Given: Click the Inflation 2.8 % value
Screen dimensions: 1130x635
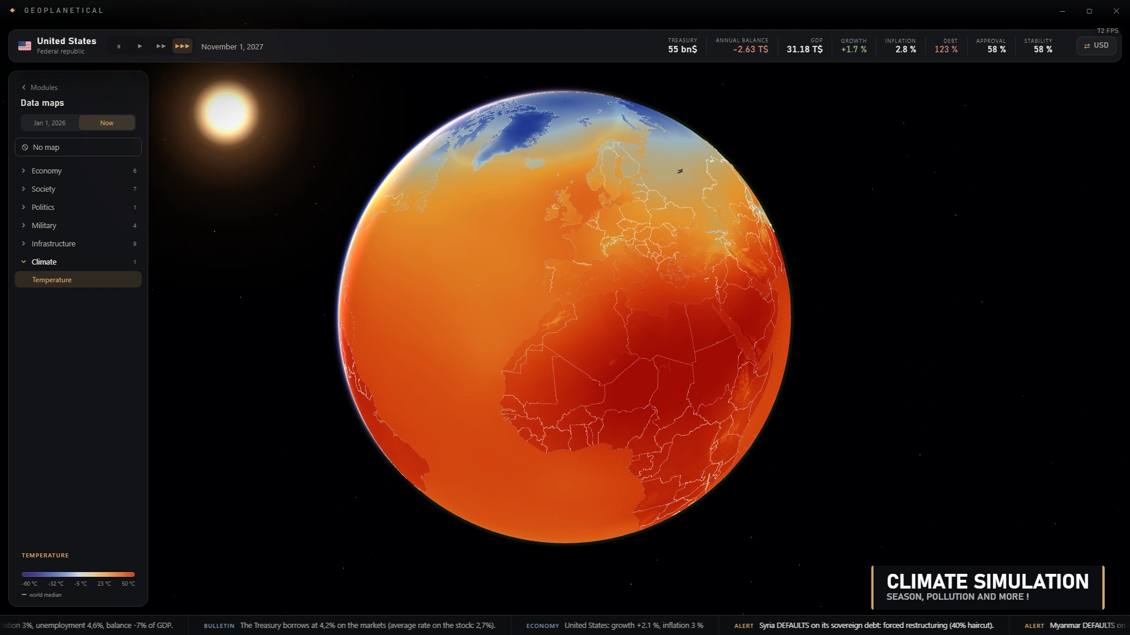Looking at the screenshot, I should click(x=906, y=49).
